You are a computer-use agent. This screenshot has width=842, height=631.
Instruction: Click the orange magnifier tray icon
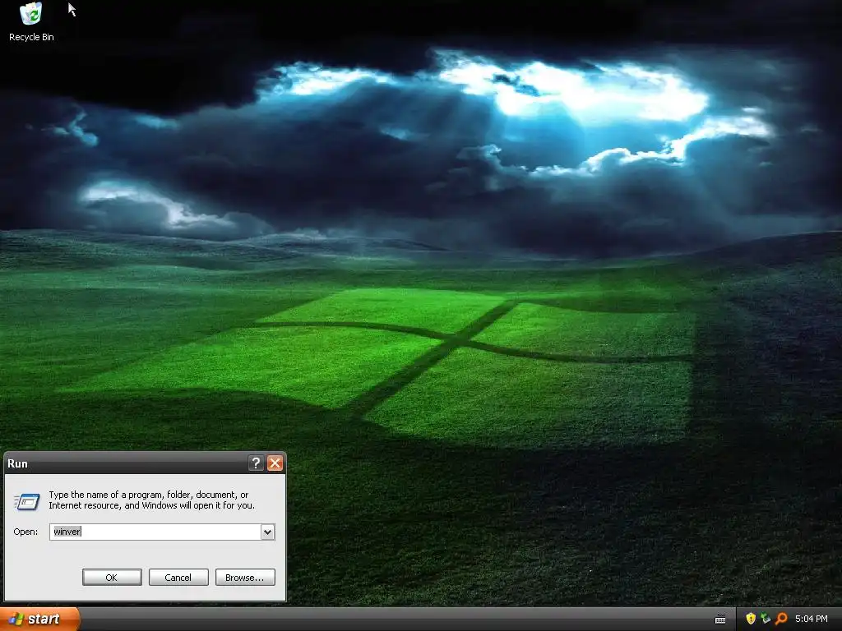pyautogui.click(x=781, y=619)
